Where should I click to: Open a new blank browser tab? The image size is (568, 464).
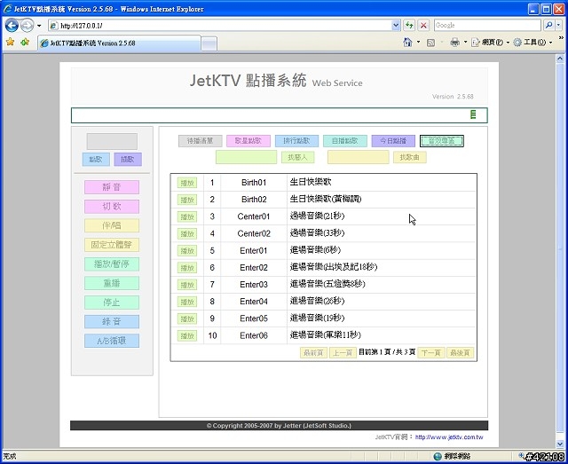[209, 43]
